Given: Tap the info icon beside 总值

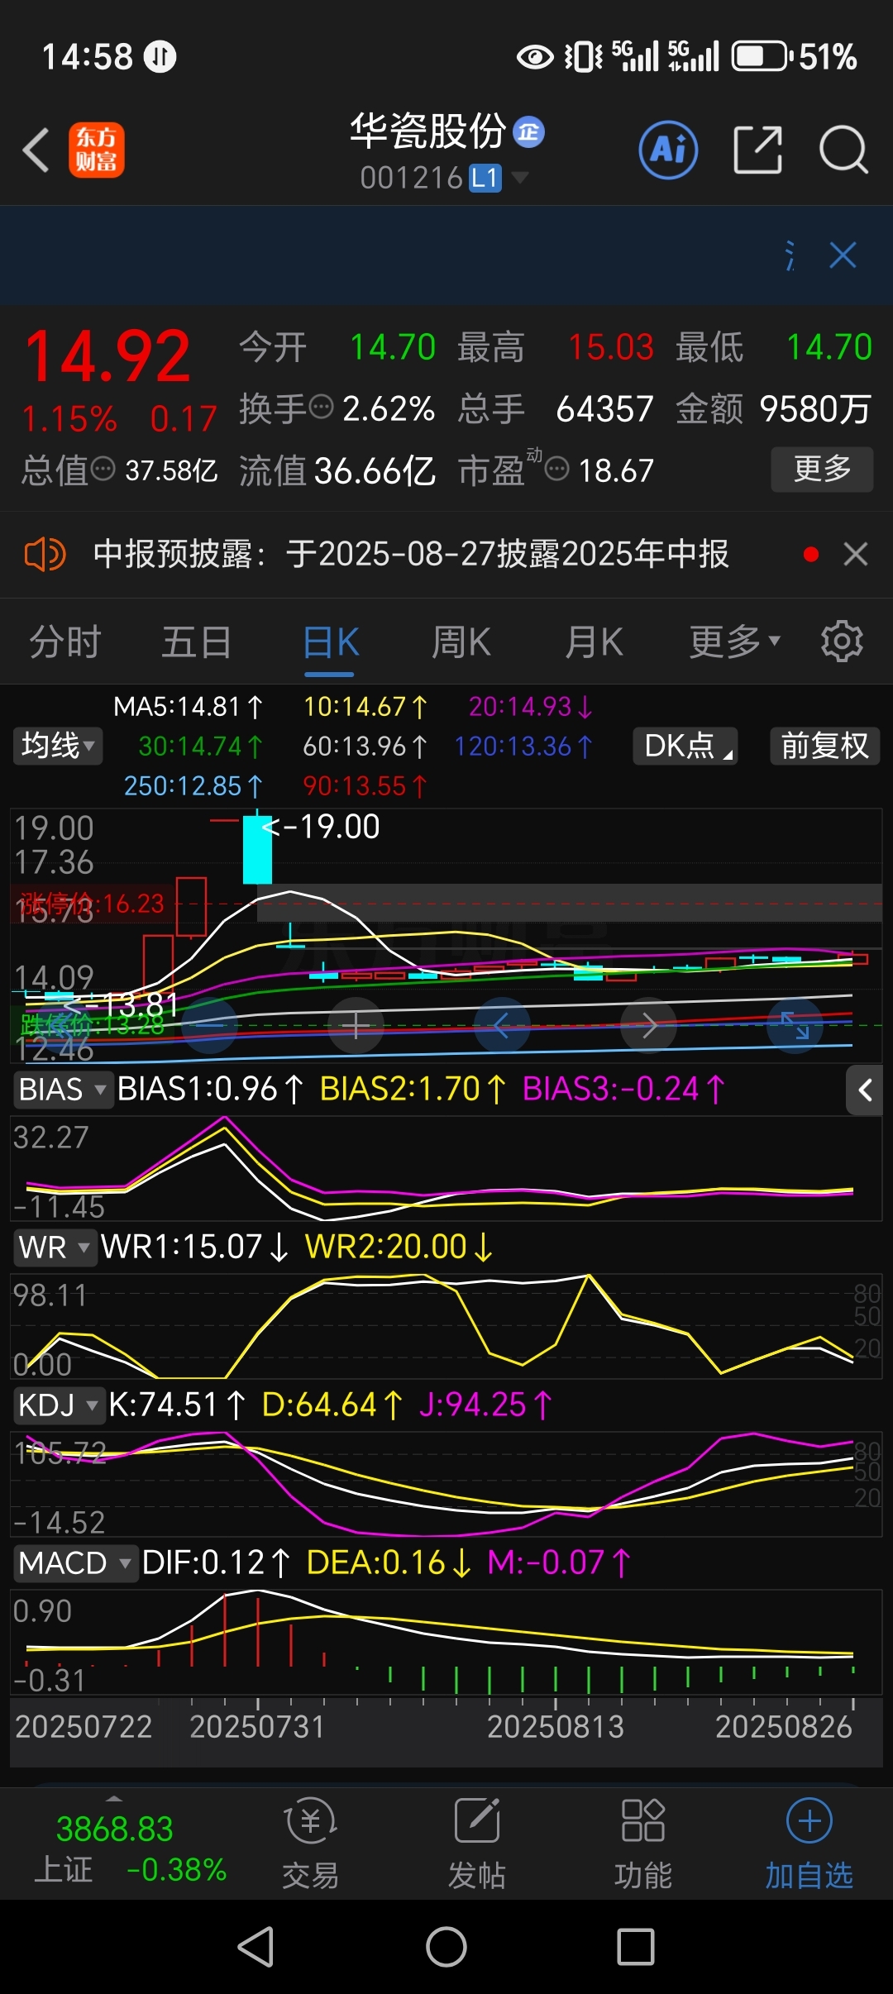Looking at the screenshot, I should point(103,470).
